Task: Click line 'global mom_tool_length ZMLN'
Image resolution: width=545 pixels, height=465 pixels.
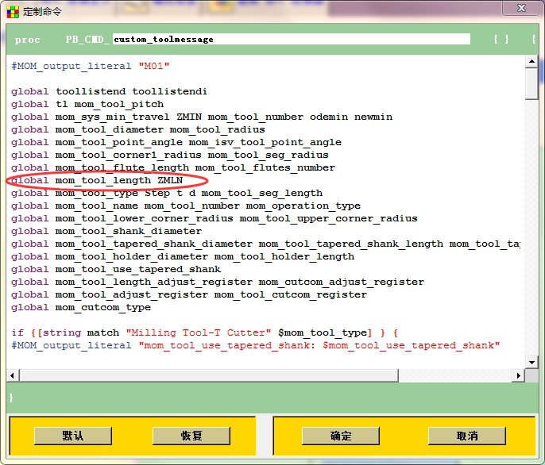Action: (x=97, y=180)
